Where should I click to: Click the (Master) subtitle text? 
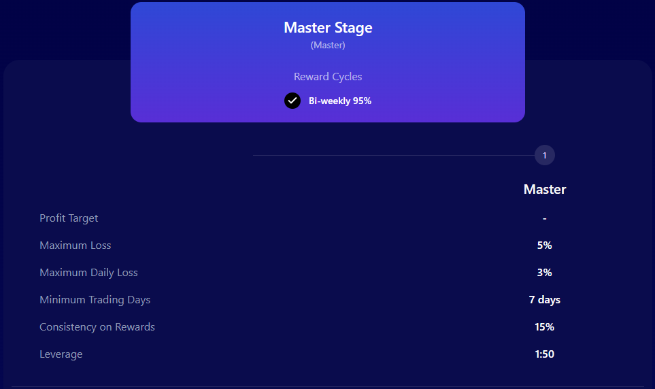[328, 46]
